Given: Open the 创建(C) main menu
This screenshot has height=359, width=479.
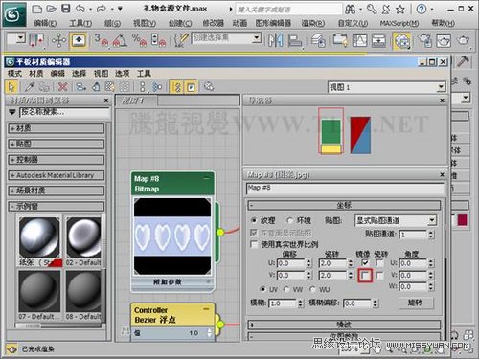Looking at the screenshot, I should [180, 23].
